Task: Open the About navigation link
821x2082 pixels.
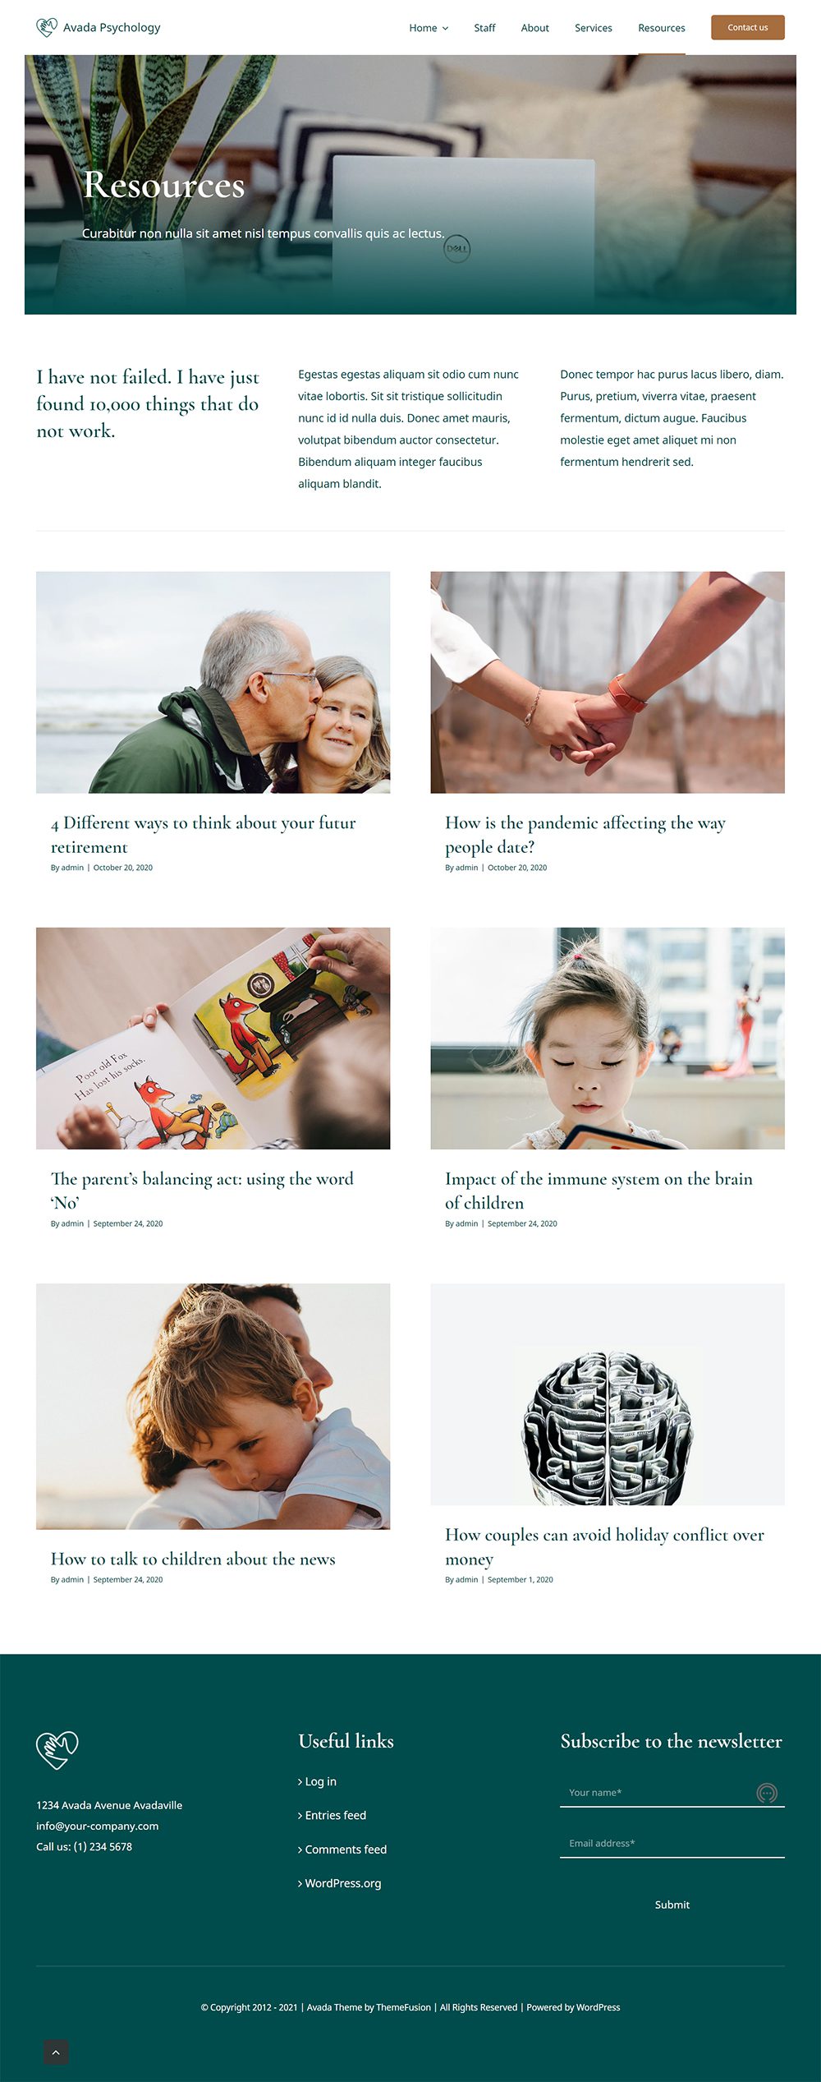Action: click(x=534, y=28)
